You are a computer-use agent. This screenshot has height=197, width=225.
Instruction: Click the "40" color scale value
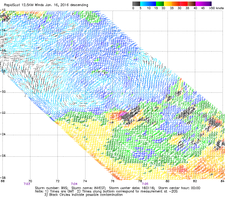tap(195, 8)
